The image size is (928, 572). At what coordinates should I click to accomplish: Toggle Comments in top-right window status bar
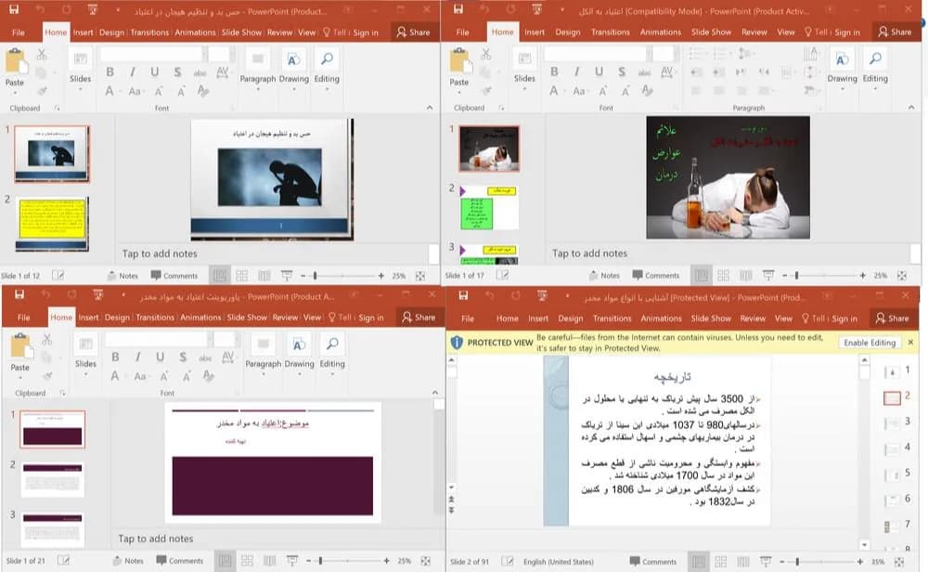tap(656, 276)
